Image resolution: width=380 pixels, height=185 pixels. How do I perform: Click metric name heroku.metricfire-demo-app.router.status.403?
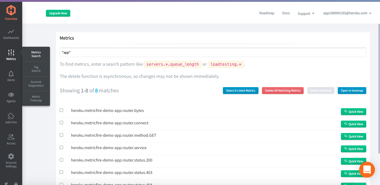112,173
